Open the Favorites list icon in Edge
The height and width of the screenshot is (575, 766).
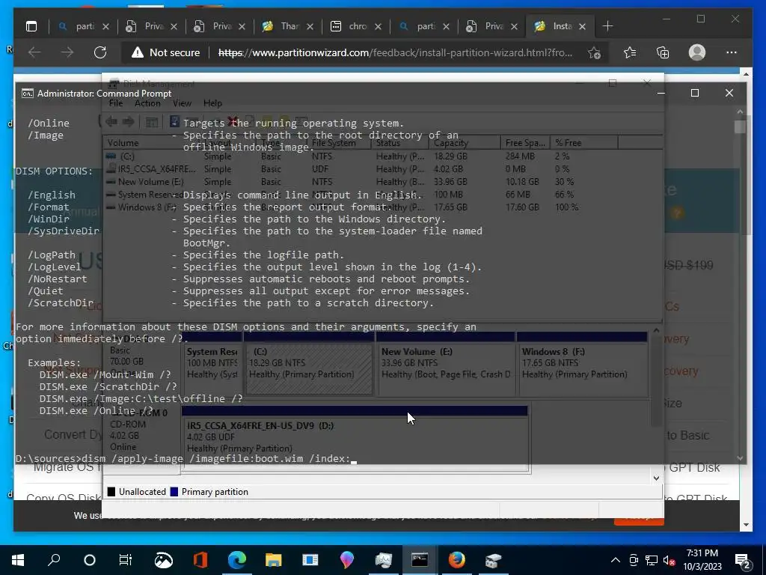point(630,52)
